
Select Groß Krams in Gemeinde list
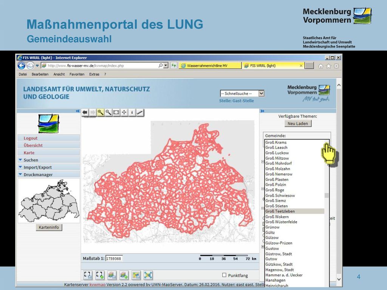pyautogui.click(x=294, y=142)
